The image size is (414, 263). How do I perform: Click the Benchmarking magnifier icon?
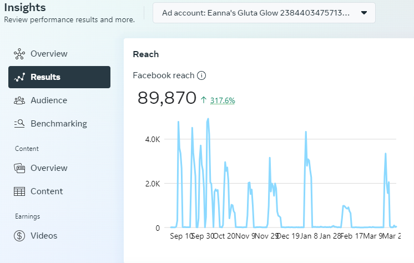point(19,124)
